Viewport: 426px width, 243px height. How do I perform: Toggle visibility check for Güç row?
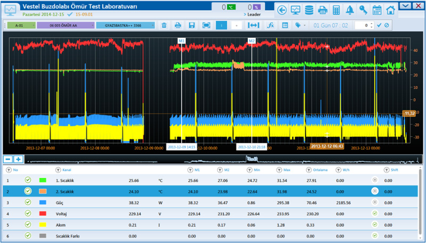[28, 202]
